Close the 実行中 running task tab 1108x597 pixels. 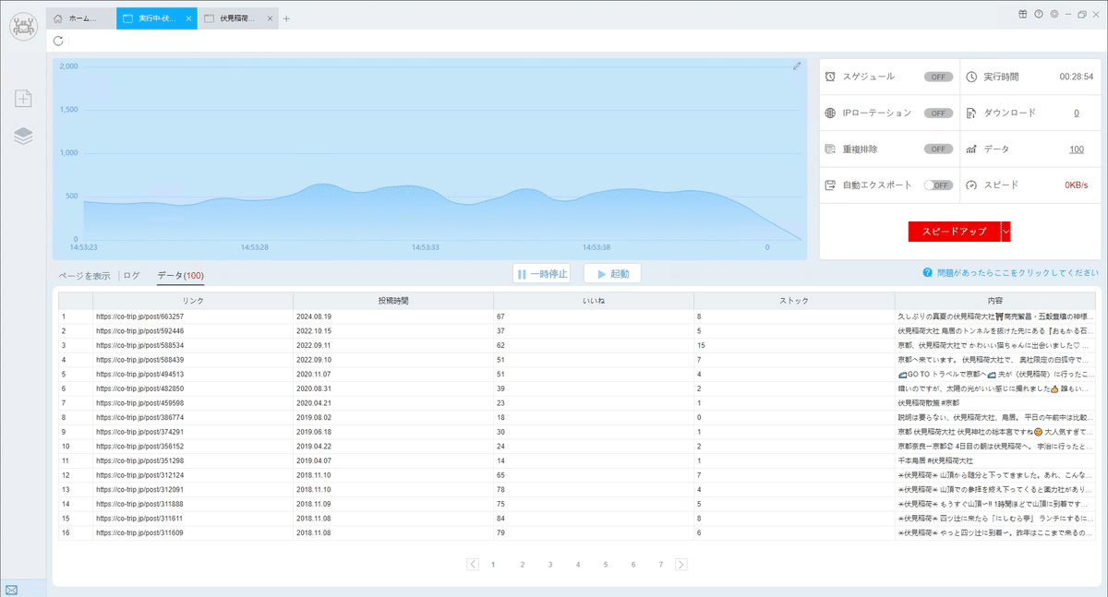pyautogui.click(x=188, y=18)
